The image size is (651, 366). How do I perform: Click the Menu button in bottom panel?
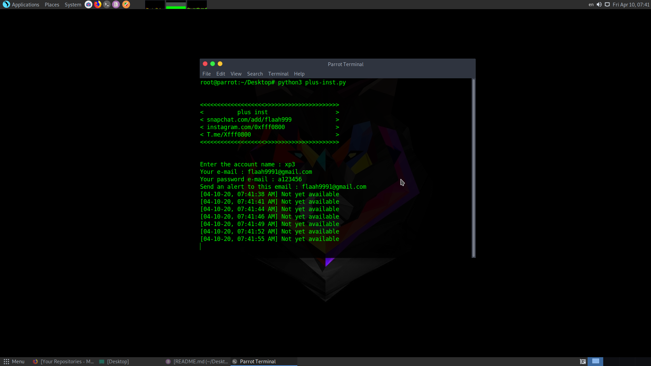pos(14,362)
